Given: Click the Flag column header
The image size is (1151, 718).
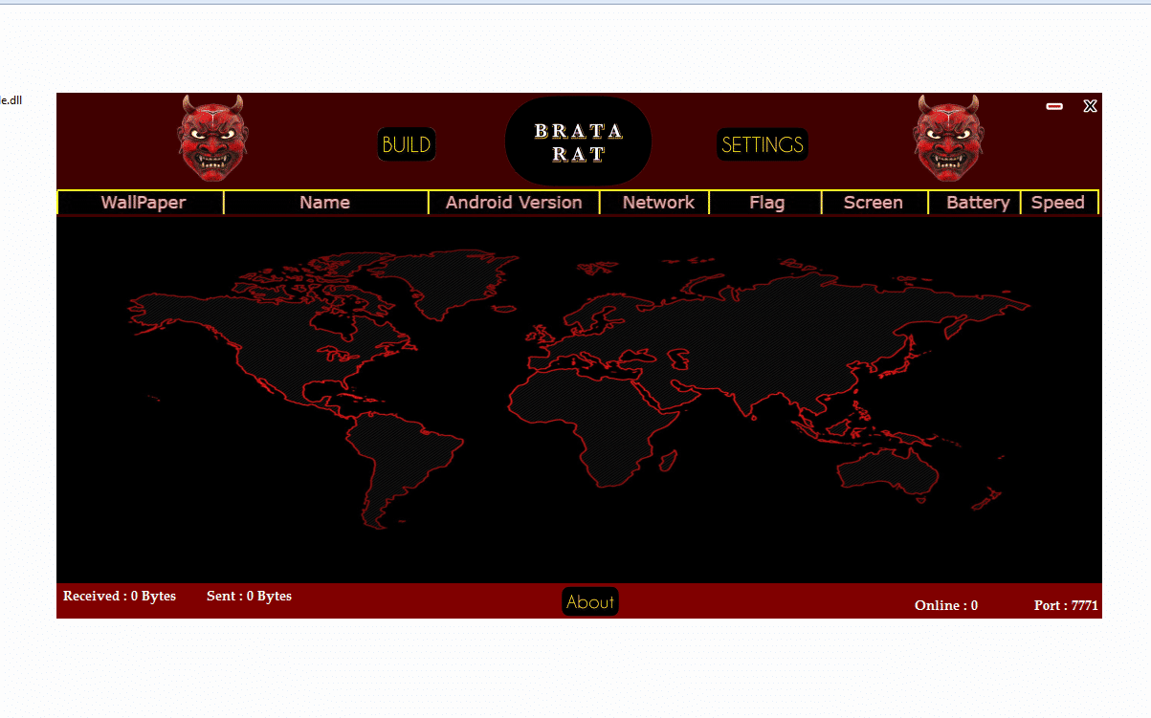Looking at the screenshot, I should (764, 202).
